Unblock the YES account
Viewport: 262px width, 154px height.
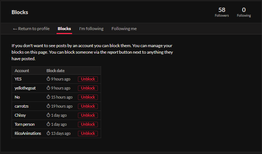click(88, 79)
